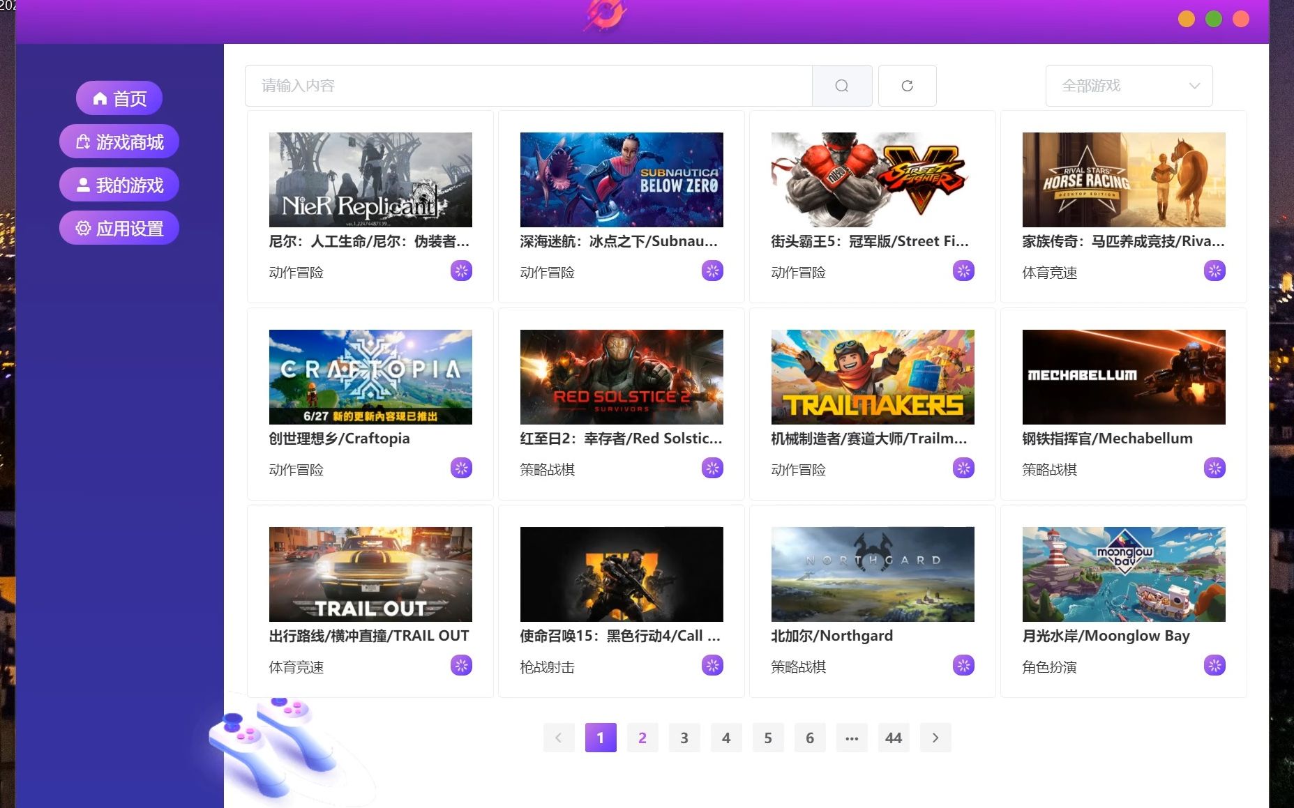
Task: Go to page 6
Action: pos(810,738)
